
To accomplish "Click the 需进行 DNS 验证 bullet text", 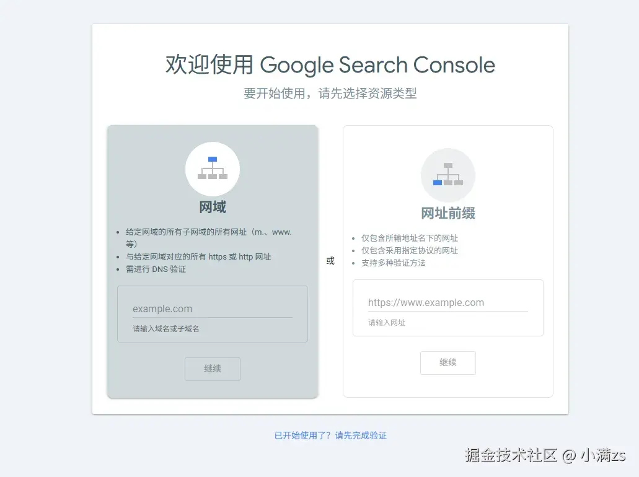I will (x=156, y=269).
